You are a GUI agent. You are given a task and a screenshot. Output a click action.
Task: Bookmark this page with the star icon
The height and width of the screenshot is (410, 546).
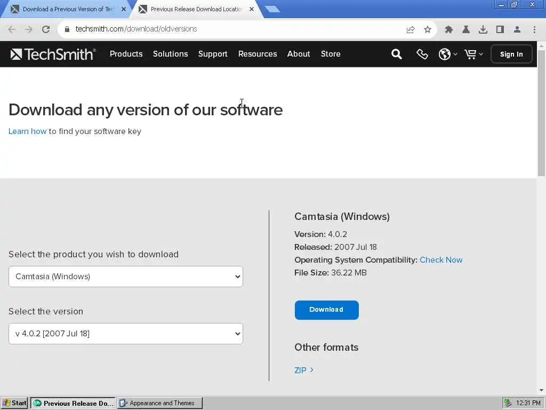tap(428, 30)
